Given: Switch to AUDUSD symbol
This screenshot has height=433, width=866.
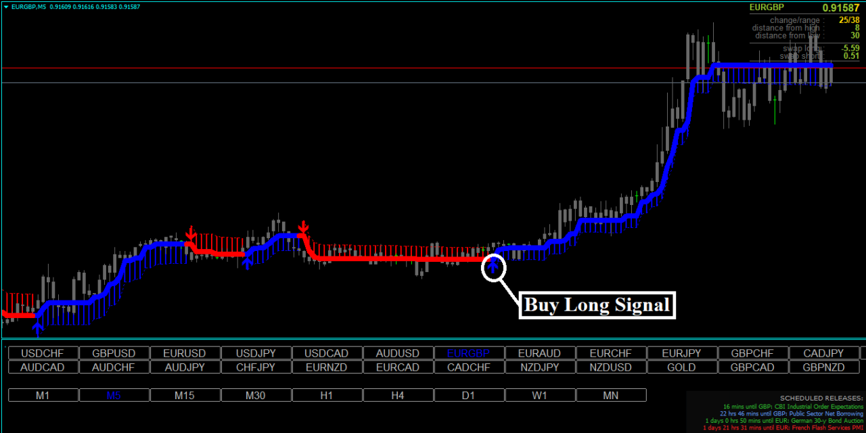Looking at the screenshot, I should click(398, 353).
